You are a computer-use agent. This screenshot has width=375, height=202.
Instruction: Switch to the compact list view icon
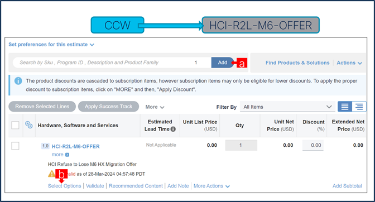(x=345, y=107)
